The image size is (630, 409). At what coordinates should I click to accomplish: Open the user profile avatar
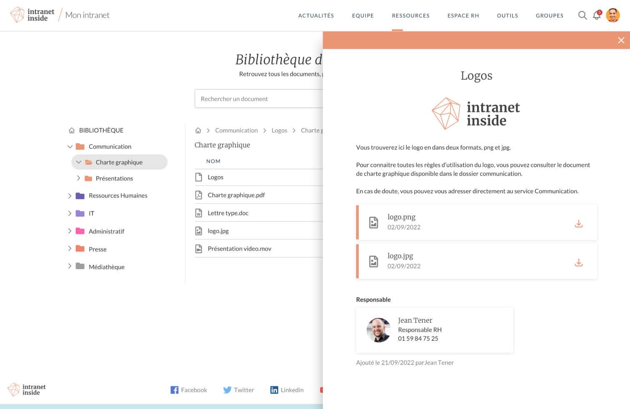[x=612, y=15]
